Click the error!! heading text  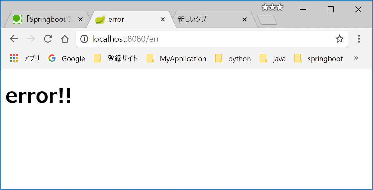coord(39,96)
